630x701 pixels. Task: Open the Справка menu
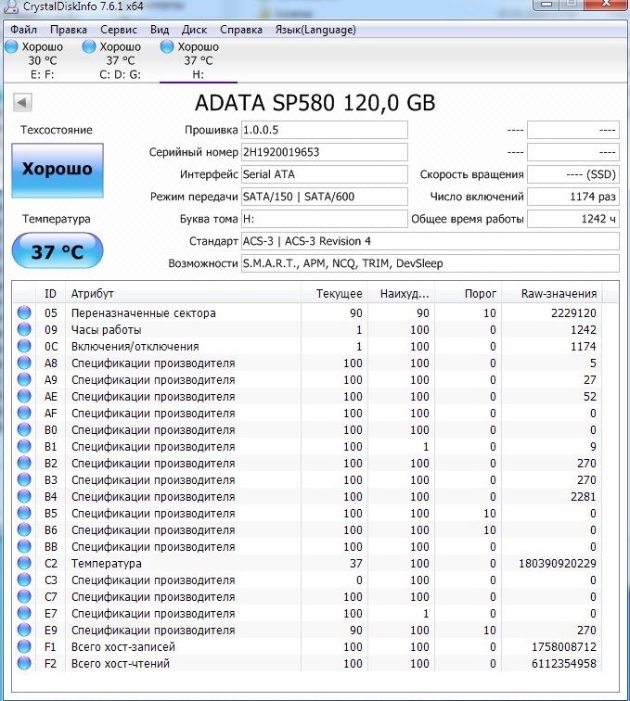coord(241,30)
